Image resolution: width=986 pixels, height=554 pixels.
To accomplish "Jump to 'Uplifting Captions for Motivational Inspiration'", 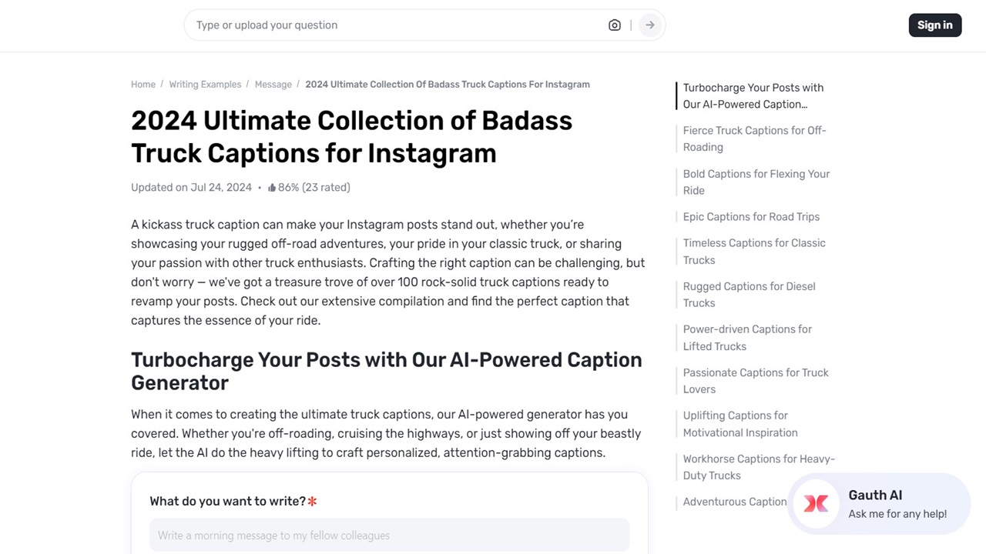I will (x=740, y=423).
